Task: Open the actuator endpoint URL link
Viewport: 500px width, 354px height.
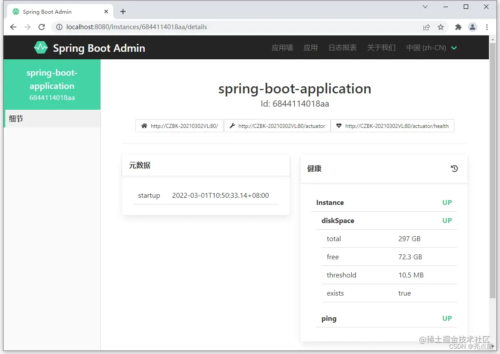Action: 277,126
